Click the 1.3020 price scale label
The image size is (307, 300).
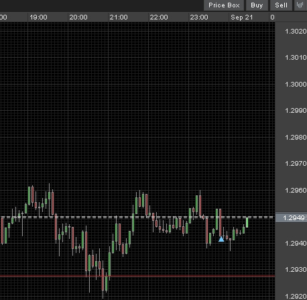pyautogui.click(x=296, y=31)
